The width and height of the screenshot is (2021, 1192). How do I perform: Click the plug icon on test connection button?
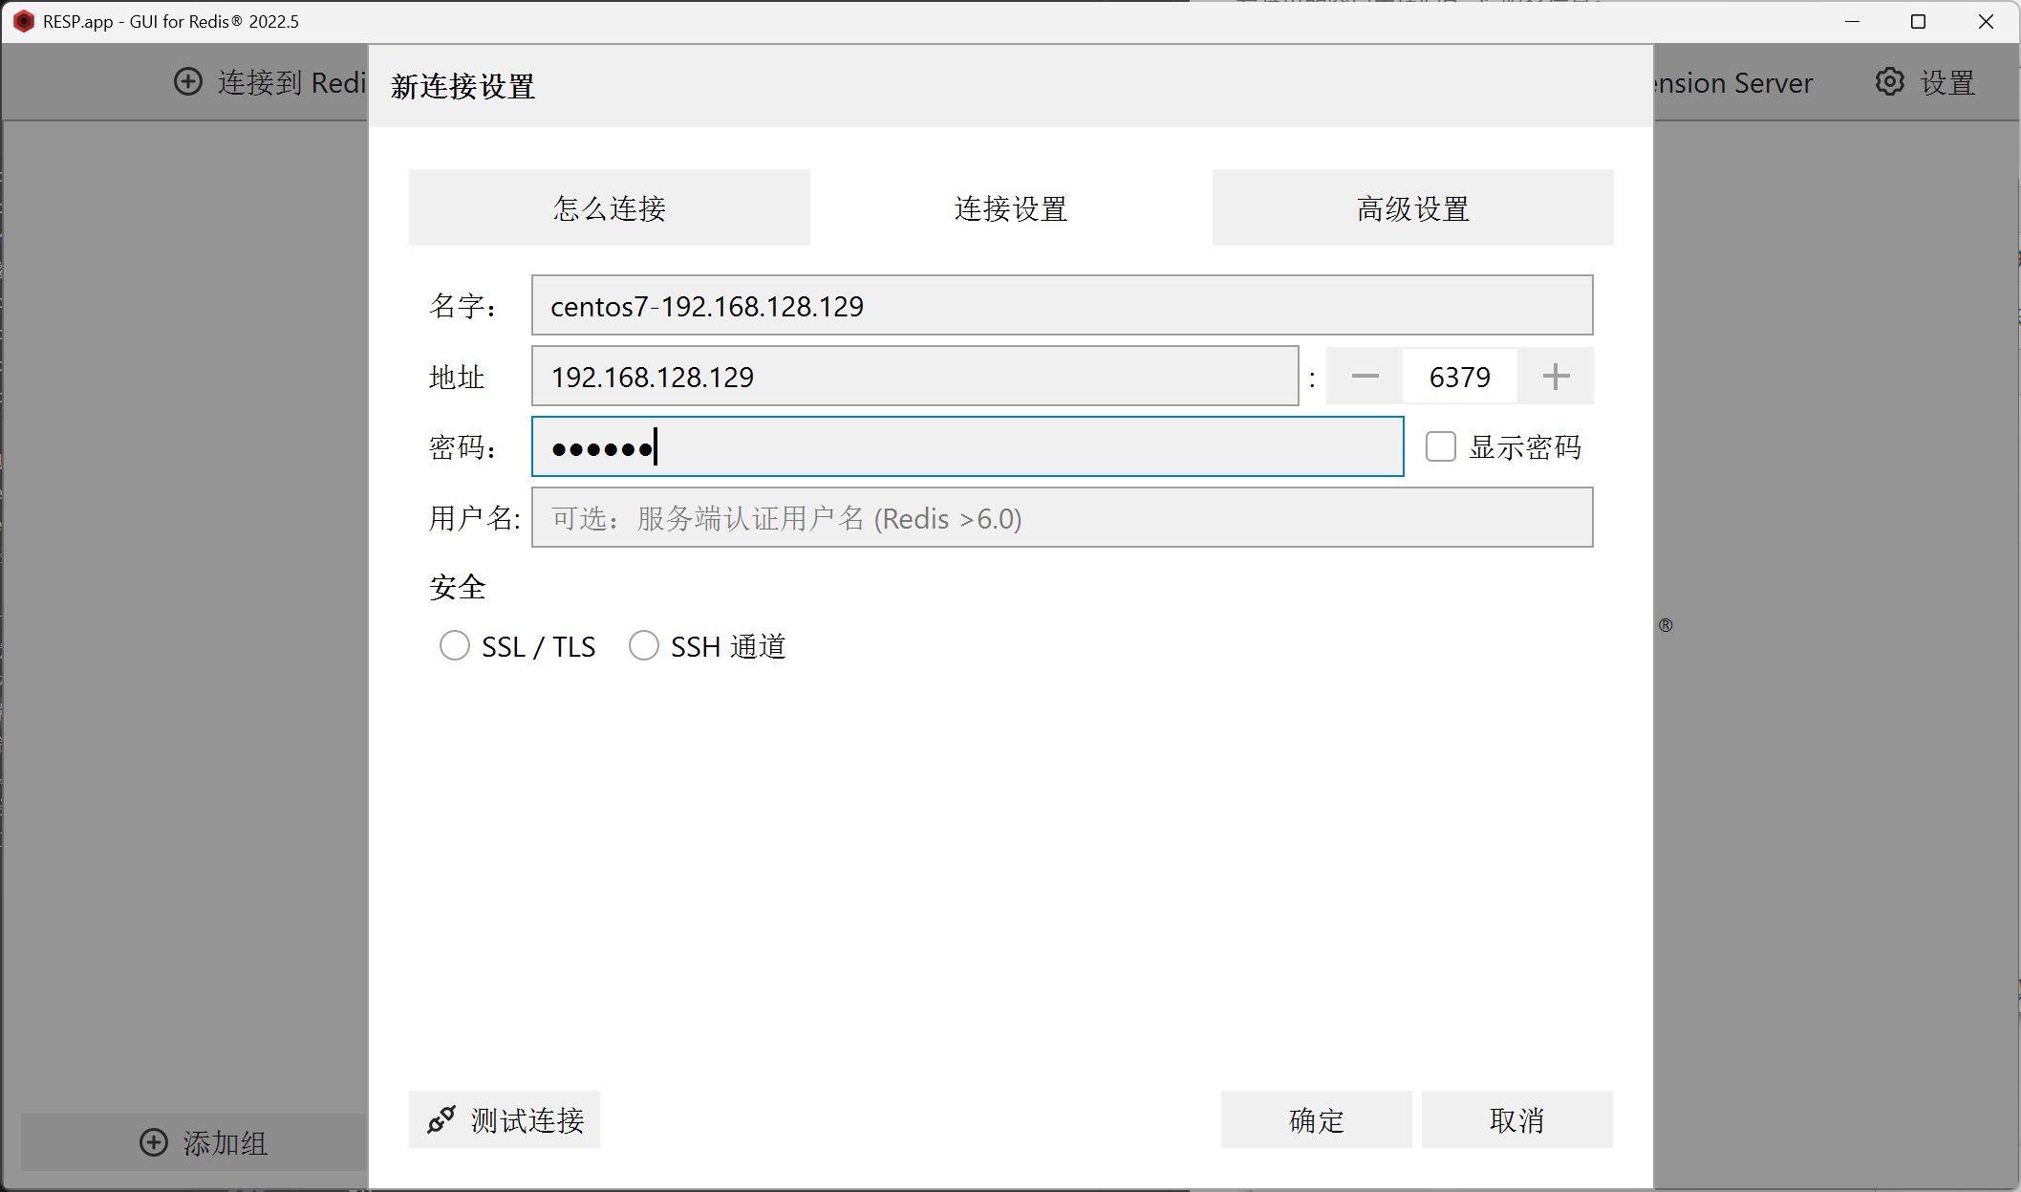441,1119
